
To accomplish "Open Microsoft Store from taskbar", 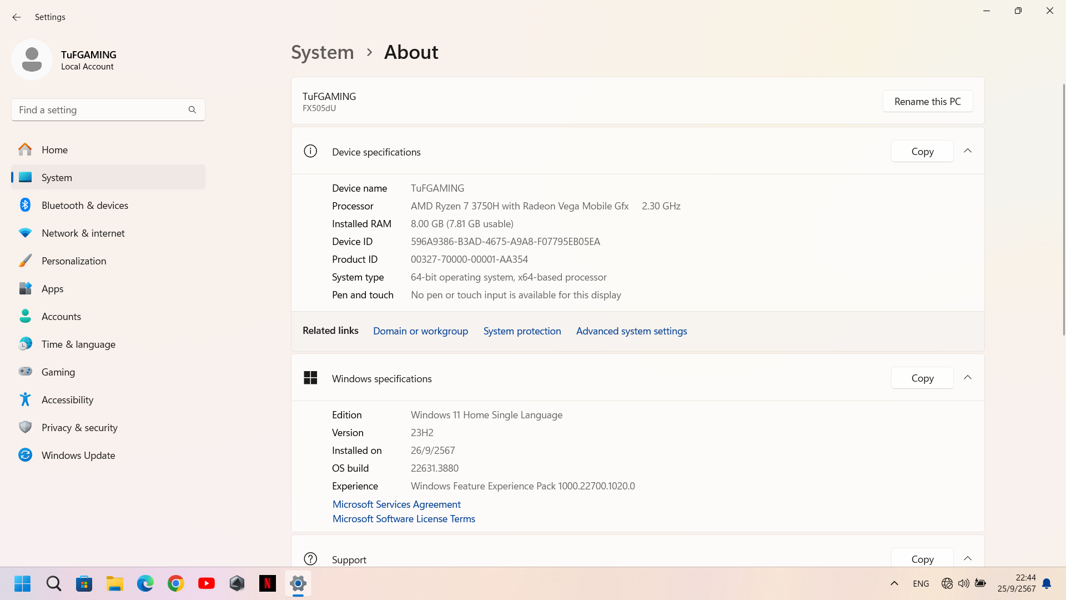I will click(x=84, y=583).
